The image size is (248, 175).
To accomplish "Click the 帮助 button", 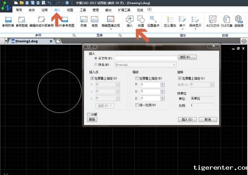I will 92,119.
